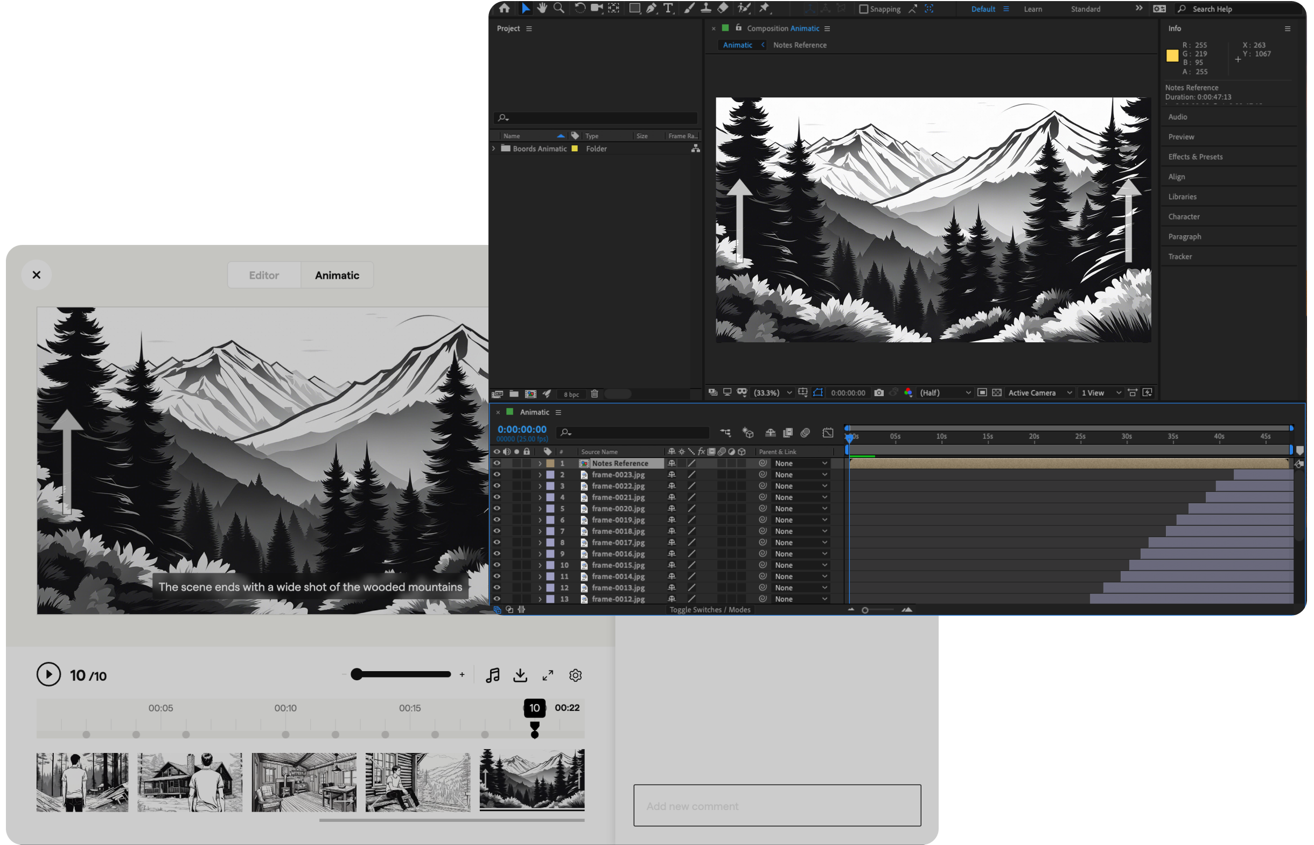
Task: Hide the frame-0023.jpg layer eye
Action: tap(497, 475)
